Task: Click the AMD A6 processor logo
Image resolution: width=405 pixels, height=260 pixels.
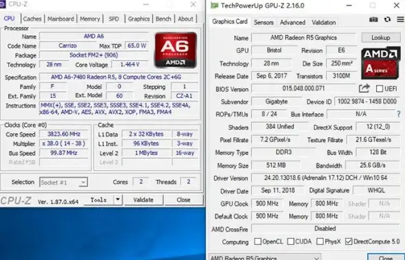Action: pos(176,50)
